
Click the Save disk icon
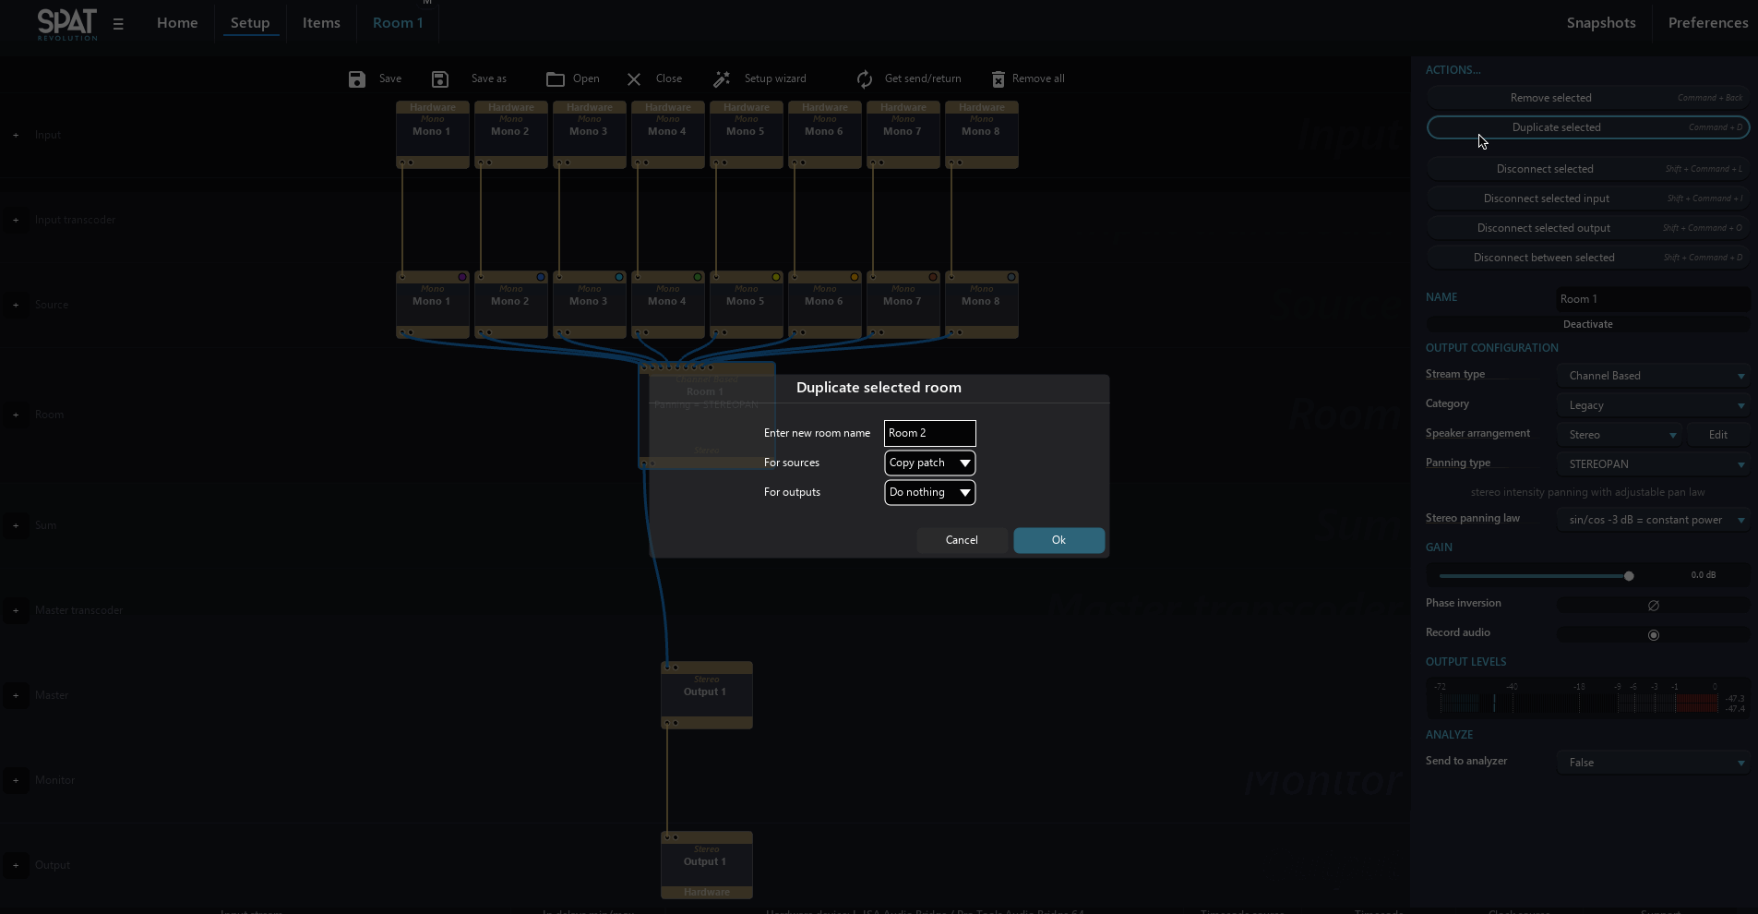click(x=357, y=79)
